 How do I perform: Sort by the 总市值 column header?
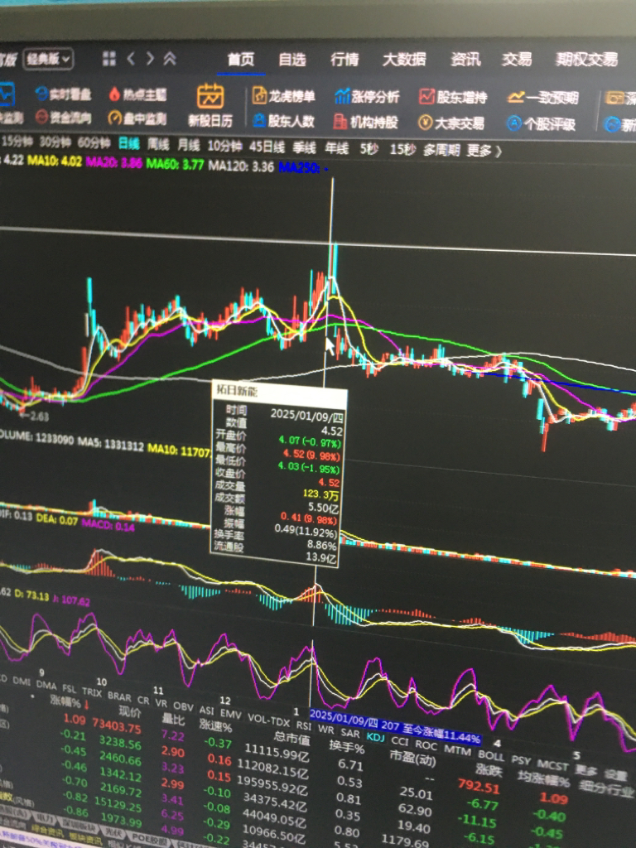292,738
